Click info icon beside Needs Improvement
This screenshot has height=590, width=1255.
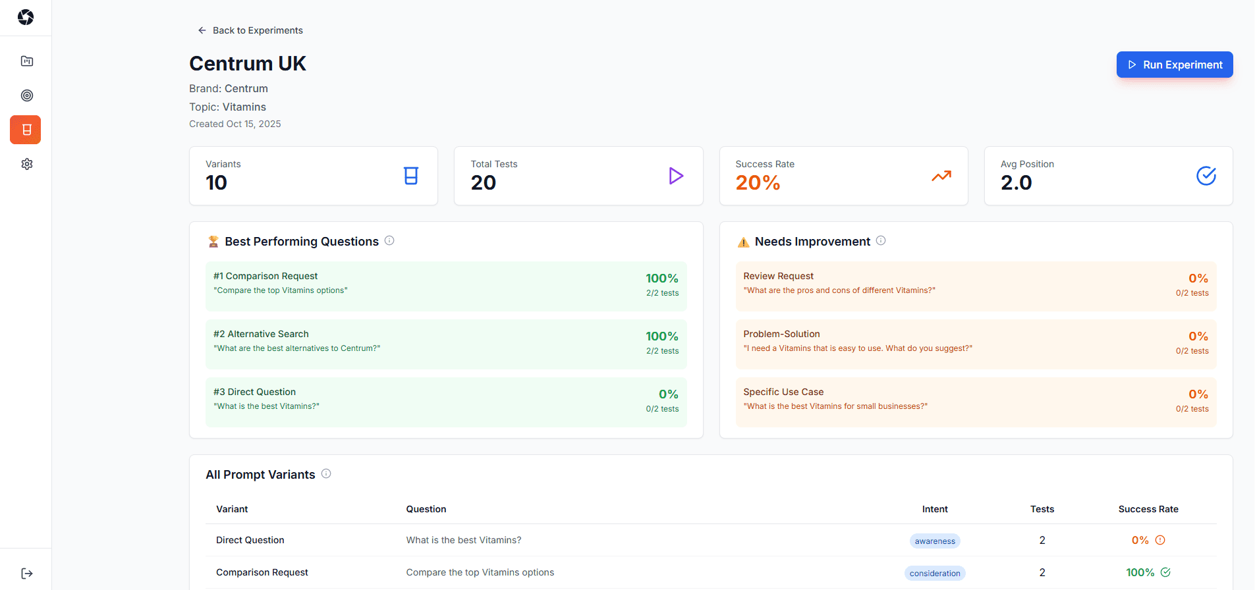[881, 241]
